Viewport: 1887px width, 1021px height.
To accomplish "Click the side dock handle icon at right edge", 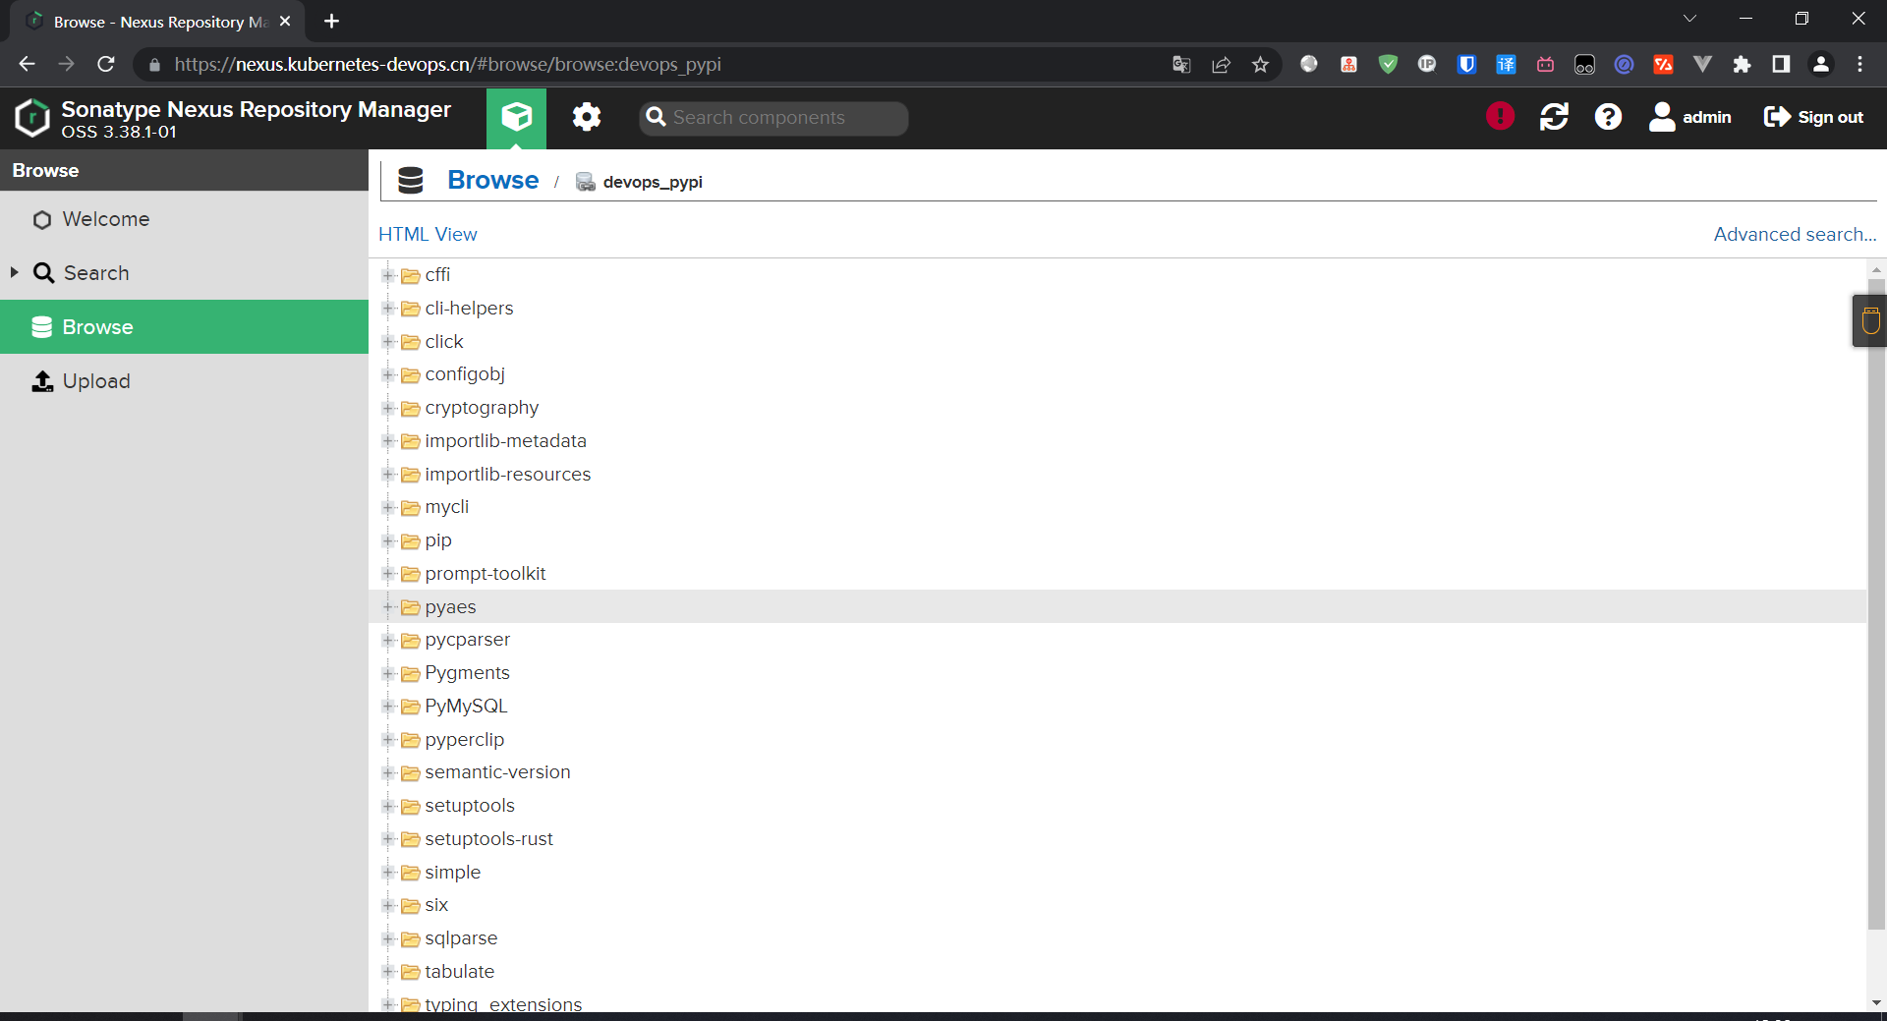I will coord(1870,321).
